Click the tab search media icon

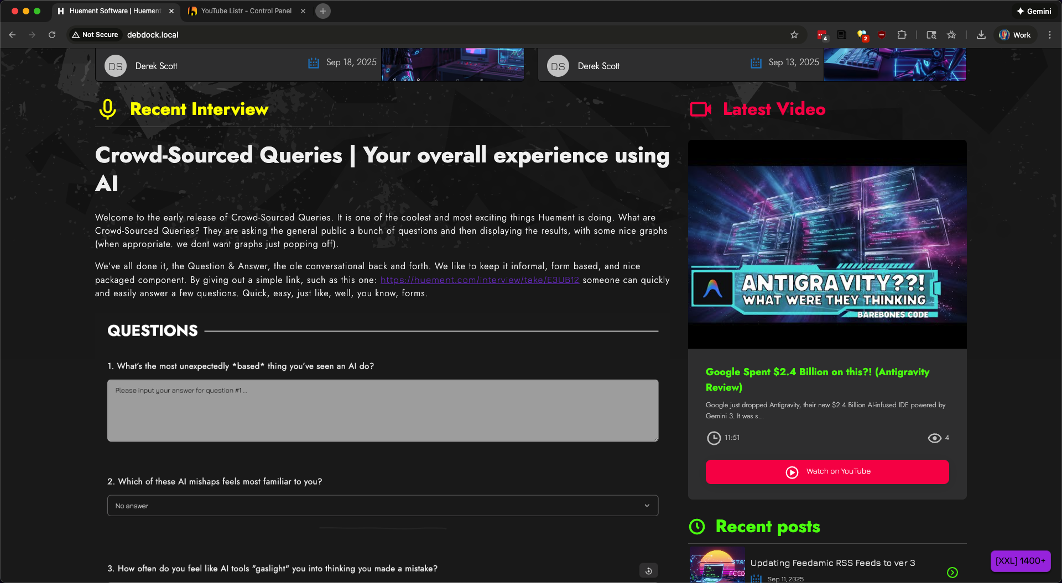(x=931, y=35)
